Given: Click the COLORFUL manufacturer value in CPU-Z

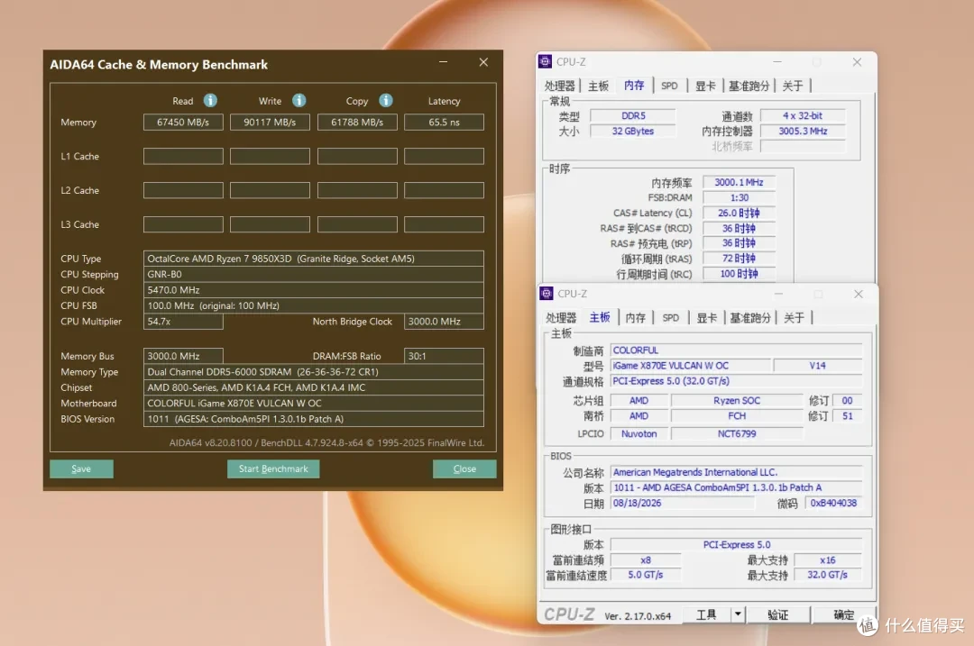Looking at the screenshot, I should click(x=736, y=350).
